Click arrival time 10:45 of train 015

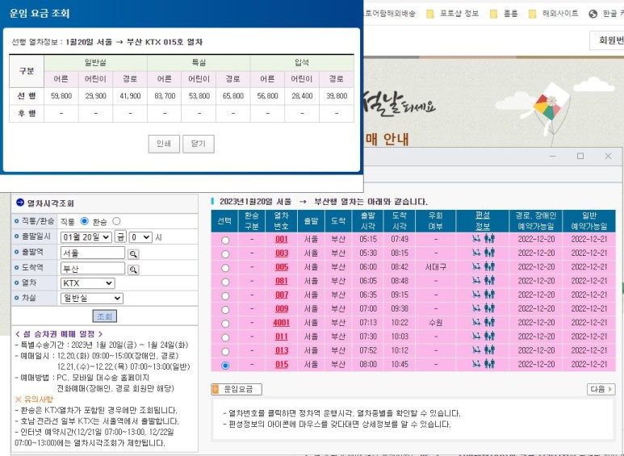tap(399, 364)
